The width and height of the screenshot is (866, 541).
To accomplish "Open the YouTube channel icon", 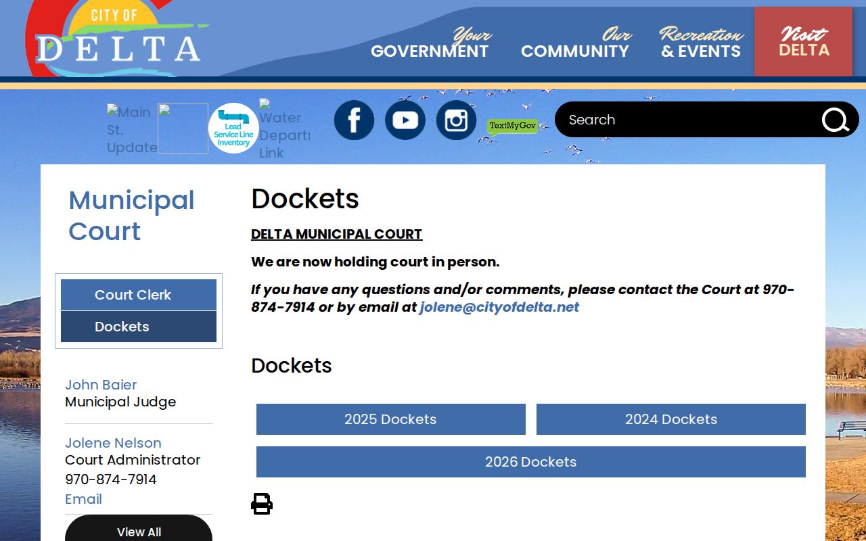I will pyautogui.click(x=405, y=120).
